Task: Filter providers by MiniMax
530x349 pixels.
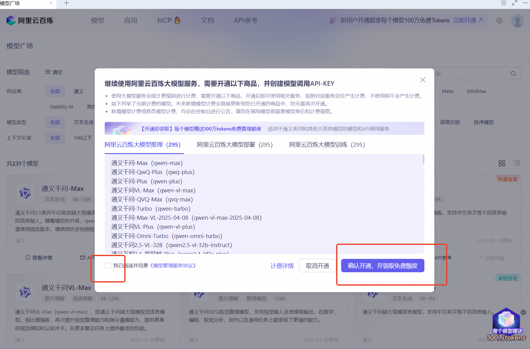Action: 477,91
